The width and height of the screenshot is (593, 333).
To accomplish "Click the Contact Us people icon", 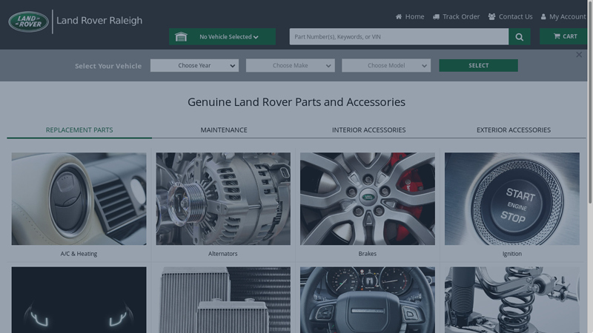I will click(491, 16).
